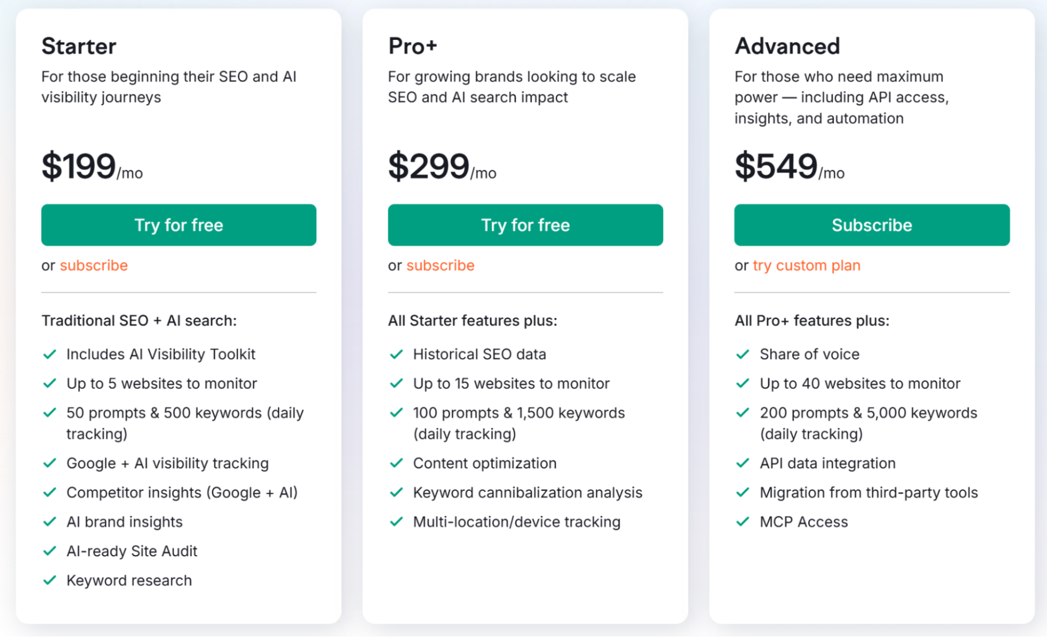Screen dimensions: 1047x637
Task: Open the subscribe link under Pro+
Action: tap(440, 266)
